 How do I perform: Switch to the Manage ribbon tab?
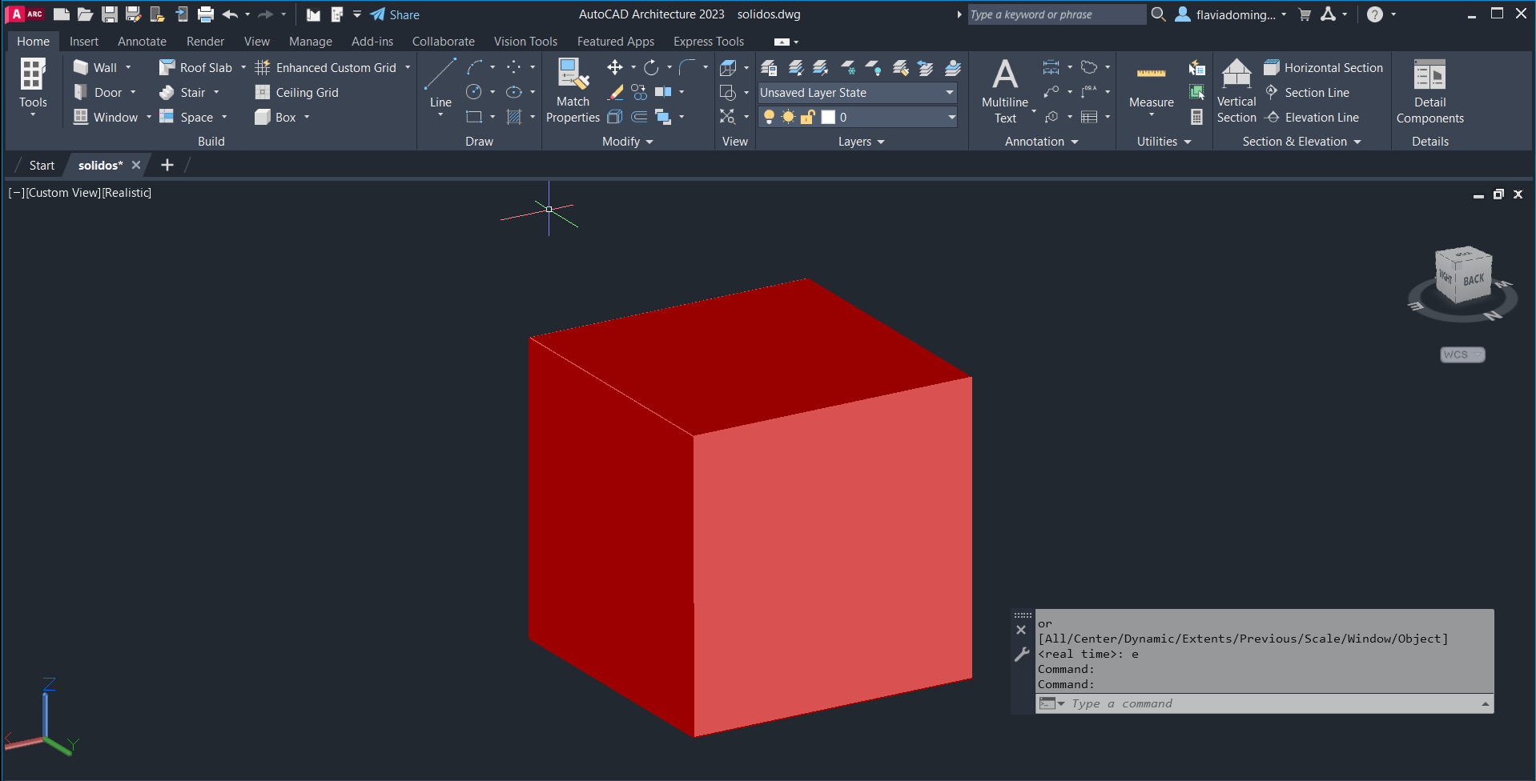(311, 42)
